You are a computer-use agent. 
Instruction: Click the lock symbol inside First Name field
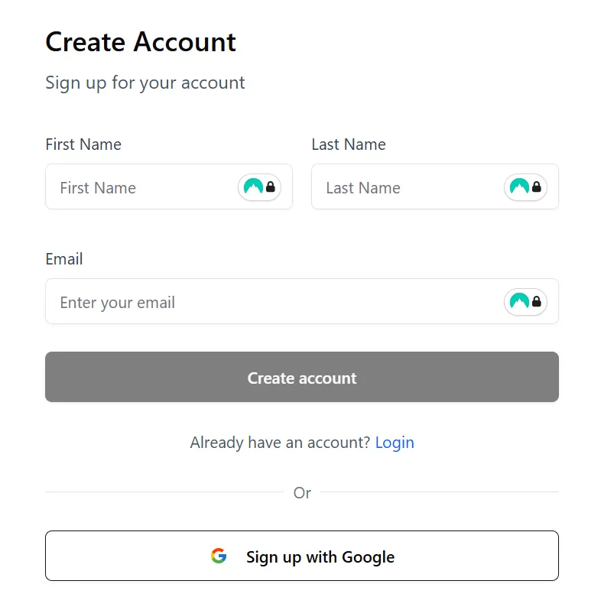[x=271, y=187]
